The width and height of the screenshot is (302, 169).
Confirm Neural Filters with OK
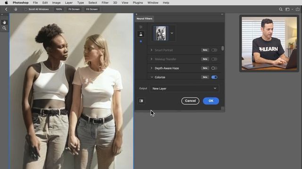[x=211, y=101]
